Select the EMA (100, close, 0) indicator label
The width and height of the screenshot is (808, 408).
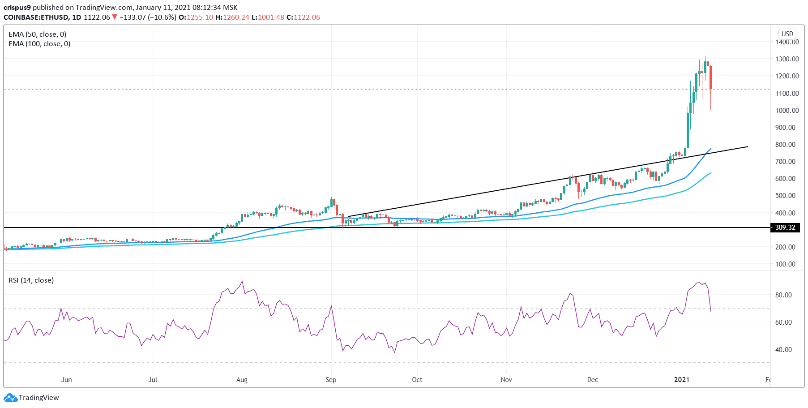coord(39,44)
